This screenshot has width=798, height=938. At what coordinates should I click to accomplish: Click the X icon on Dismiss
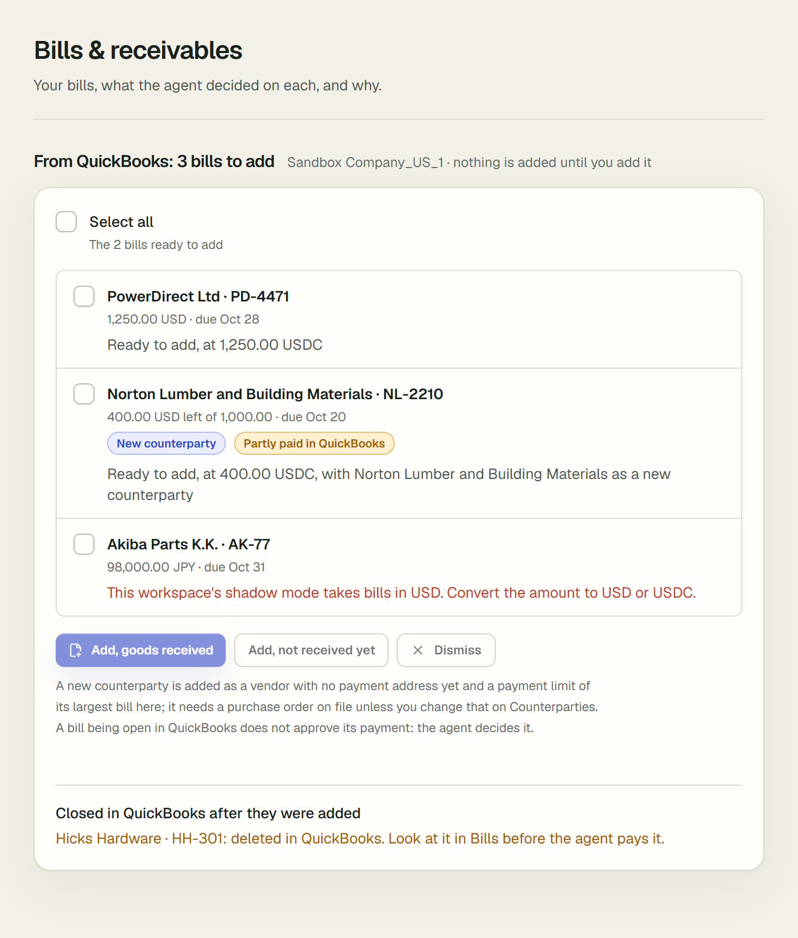tap(418, 650)
